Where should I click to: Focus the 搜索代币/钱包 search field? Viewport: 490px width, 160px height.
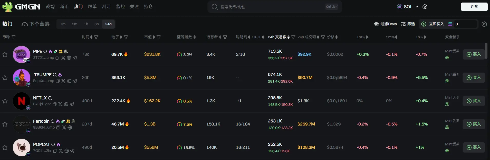coord(272,7)
